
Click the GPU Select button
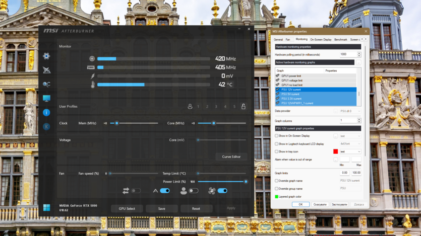pos(127,209)
